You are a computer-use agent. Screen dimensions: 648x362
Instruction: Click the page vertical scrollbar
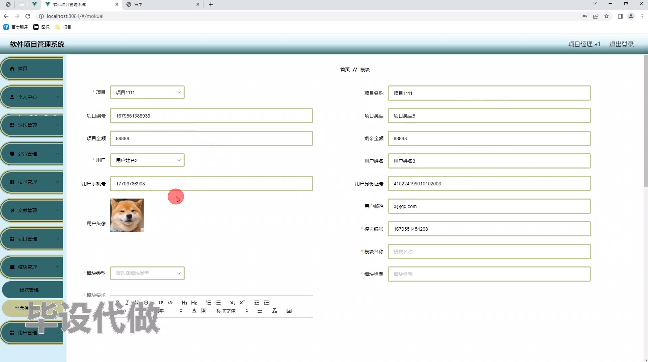pos(646,122)
